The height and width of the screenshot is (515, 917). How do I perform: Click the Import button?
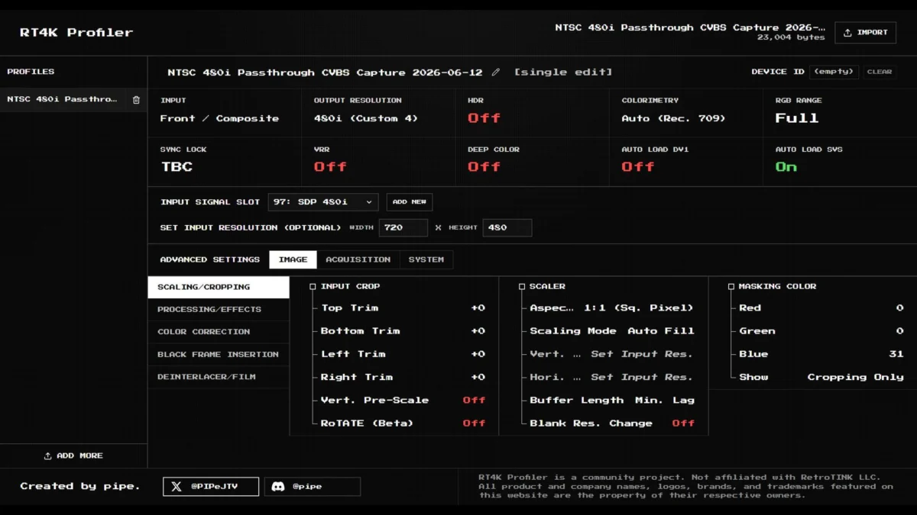point(866,32)
